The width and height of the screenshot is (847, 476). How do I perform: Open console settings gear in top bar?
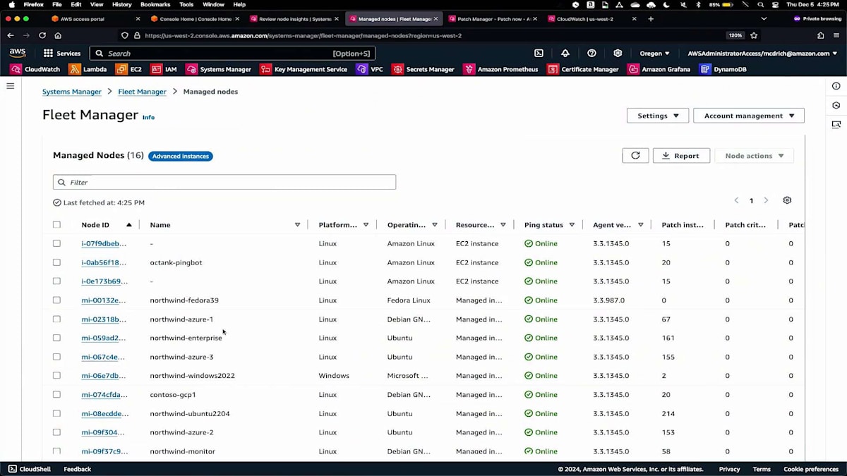[x=618, y=53]
